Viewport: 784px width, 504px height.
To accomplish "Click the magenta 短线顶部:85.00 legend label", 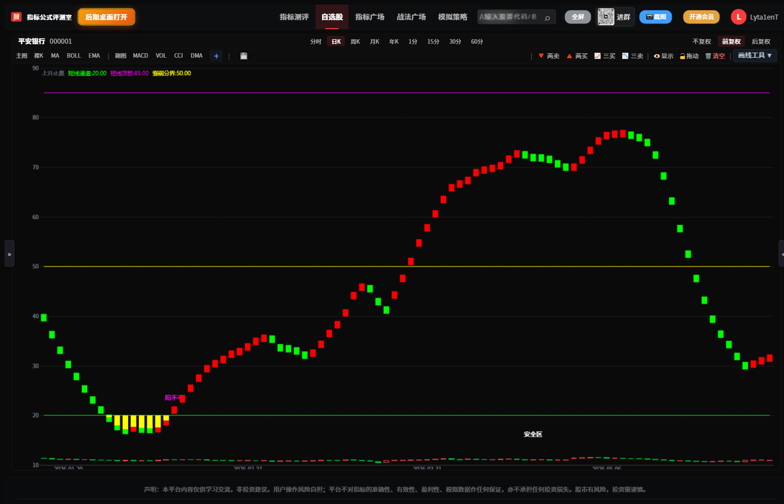I will coord(130,73).
